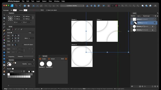
Task: Select Element_2 symbol thumbnail
Action: coord(49,64)
